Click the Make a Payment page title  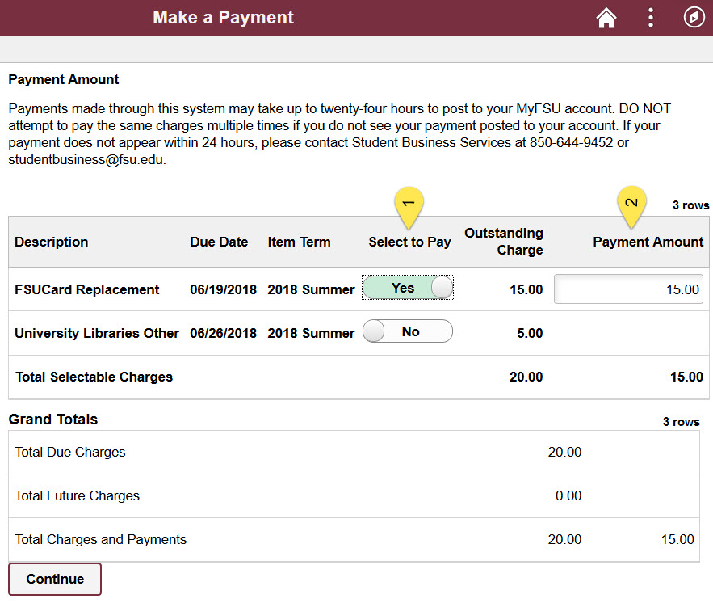[x=224, y=17]
